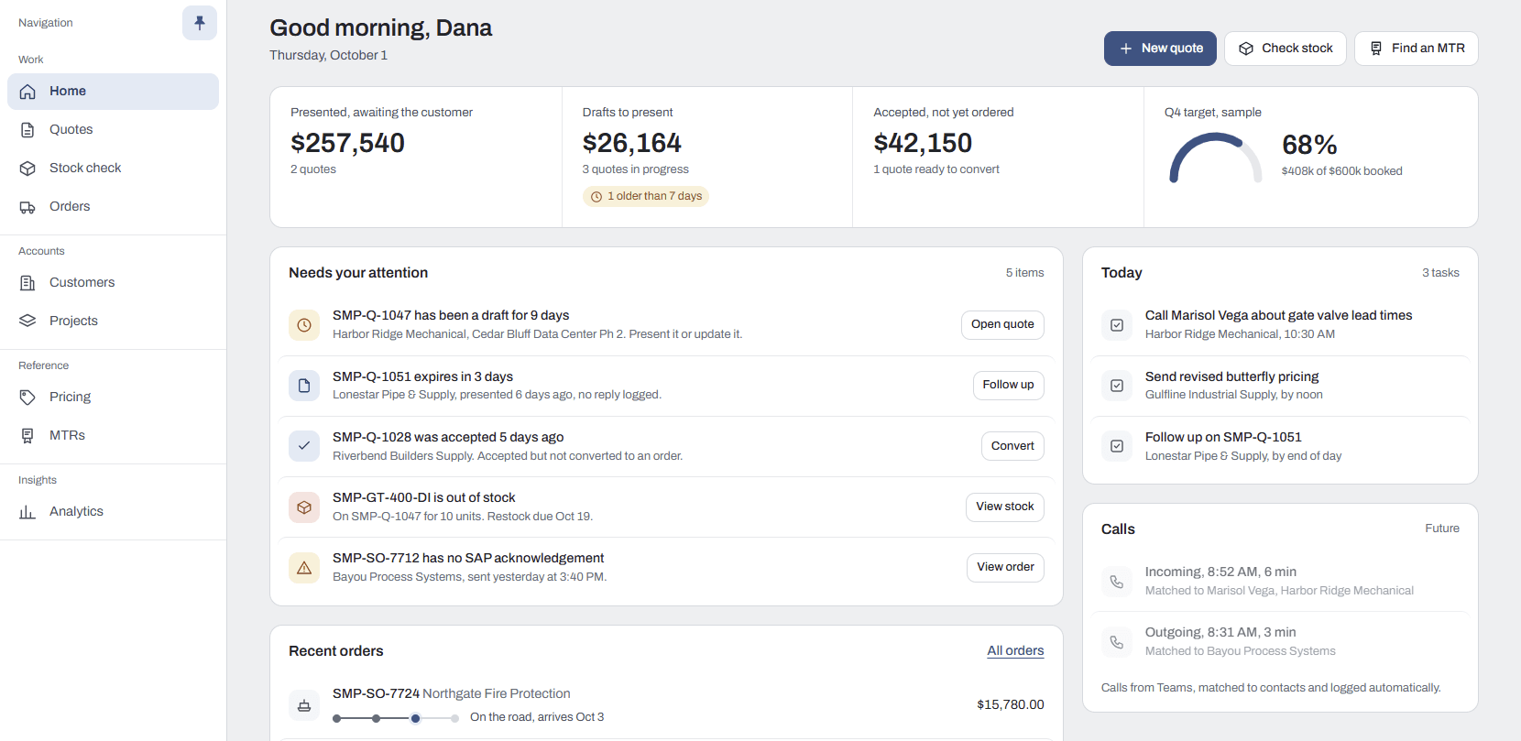The image size is (1521, 741).
Task: Click the Analytics bar chart icon
Action: pyautogui.click(x=27, y=512)
